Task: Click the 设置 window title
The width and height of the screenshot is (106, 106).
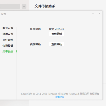Action: 3,14
